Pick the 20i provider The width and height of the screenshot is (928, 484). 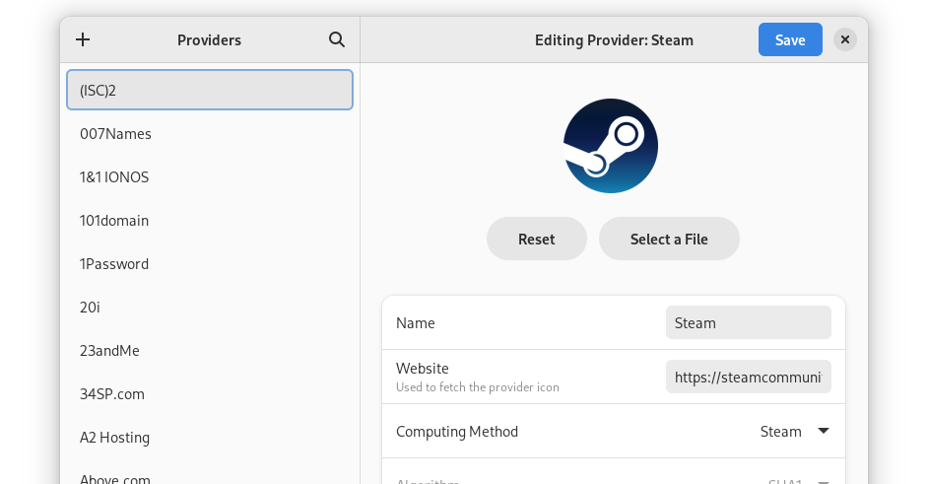pyautogui.click(x=209, y=307)
